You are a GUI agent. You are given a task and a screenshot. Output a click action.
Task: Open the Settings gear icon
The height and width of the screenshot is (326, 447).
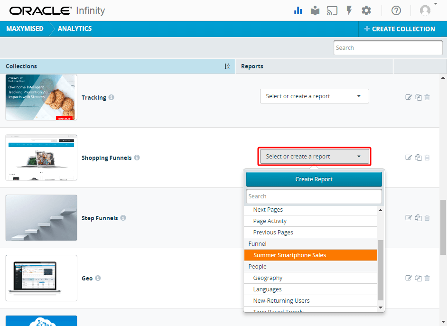[366, 10]
